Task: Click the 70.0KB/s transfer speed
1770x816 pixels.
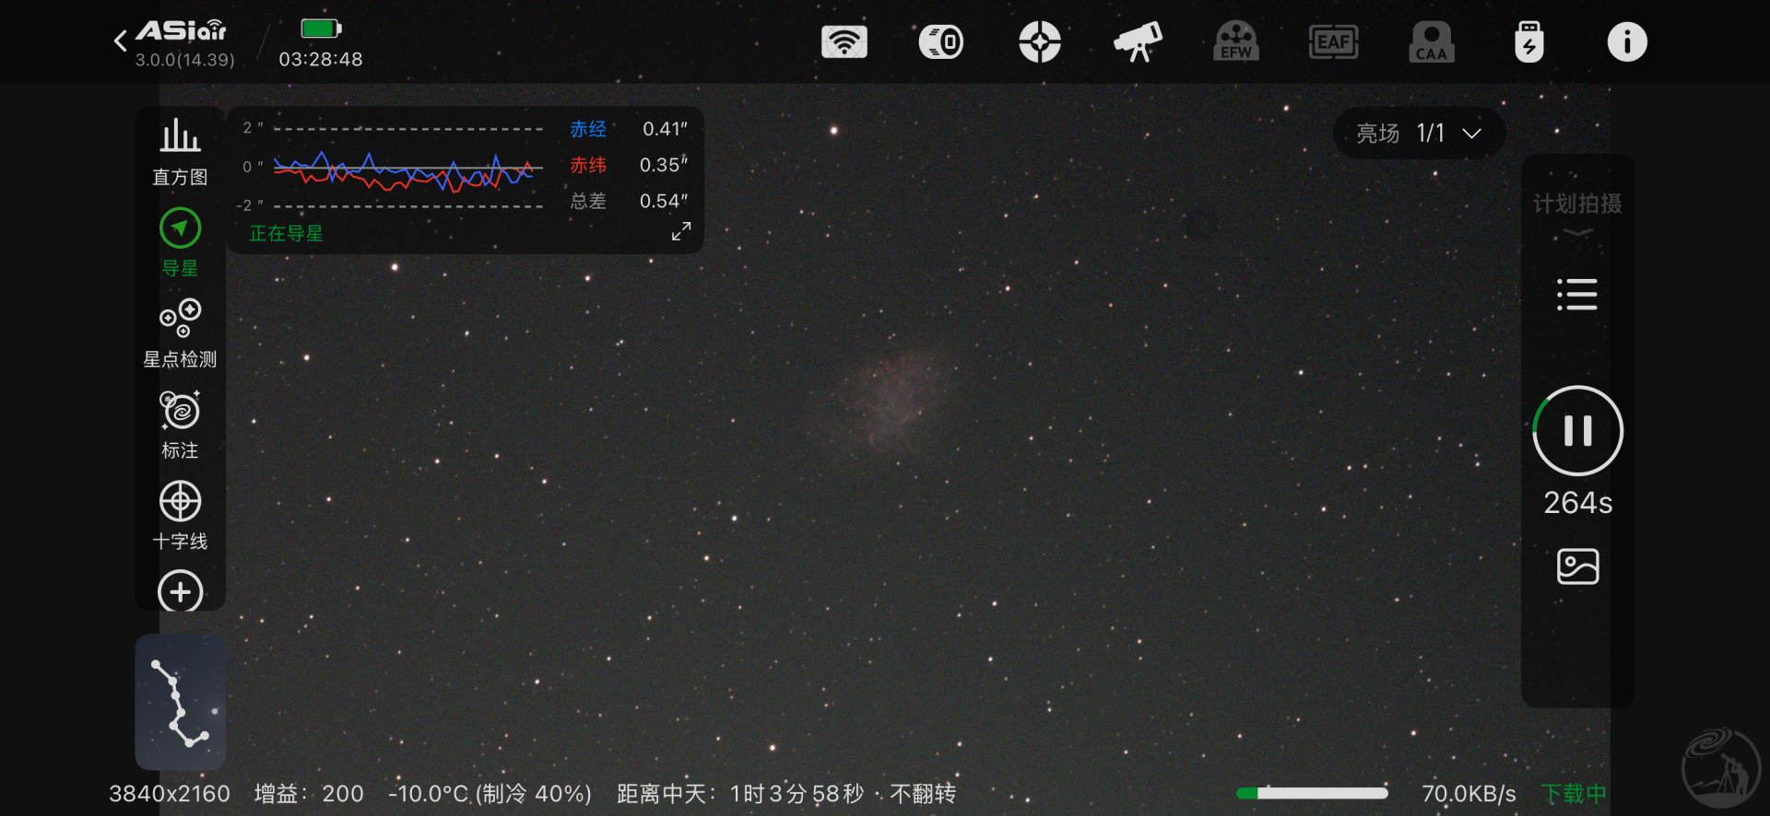Action: point(1469,794)
